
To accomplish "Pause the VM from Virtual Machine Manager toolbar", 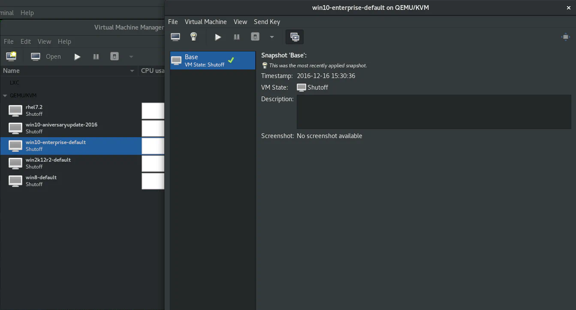I will click(96, 57).
